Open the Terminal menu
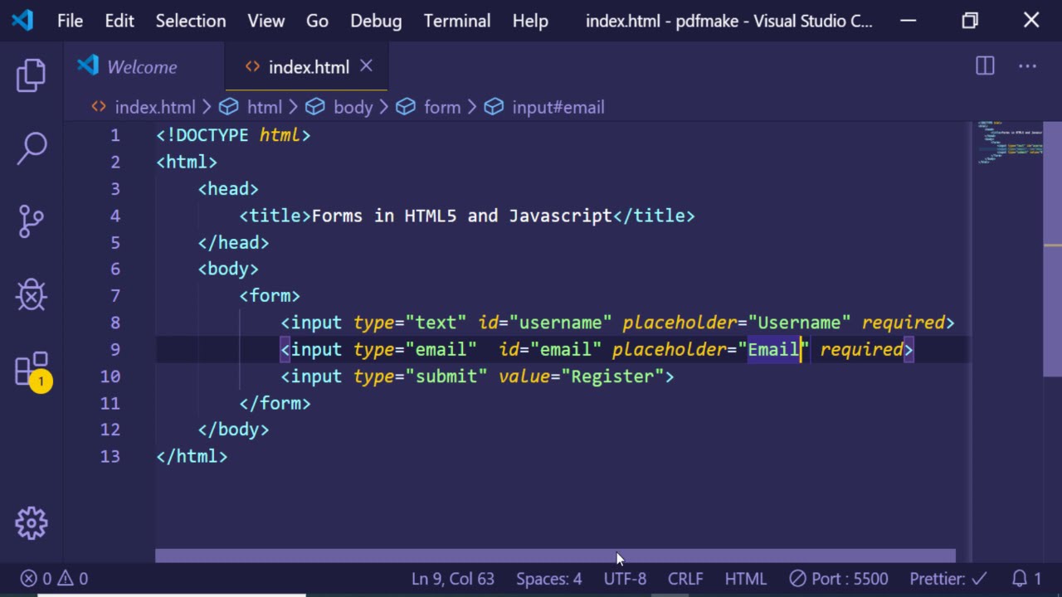 click(457, 21)
